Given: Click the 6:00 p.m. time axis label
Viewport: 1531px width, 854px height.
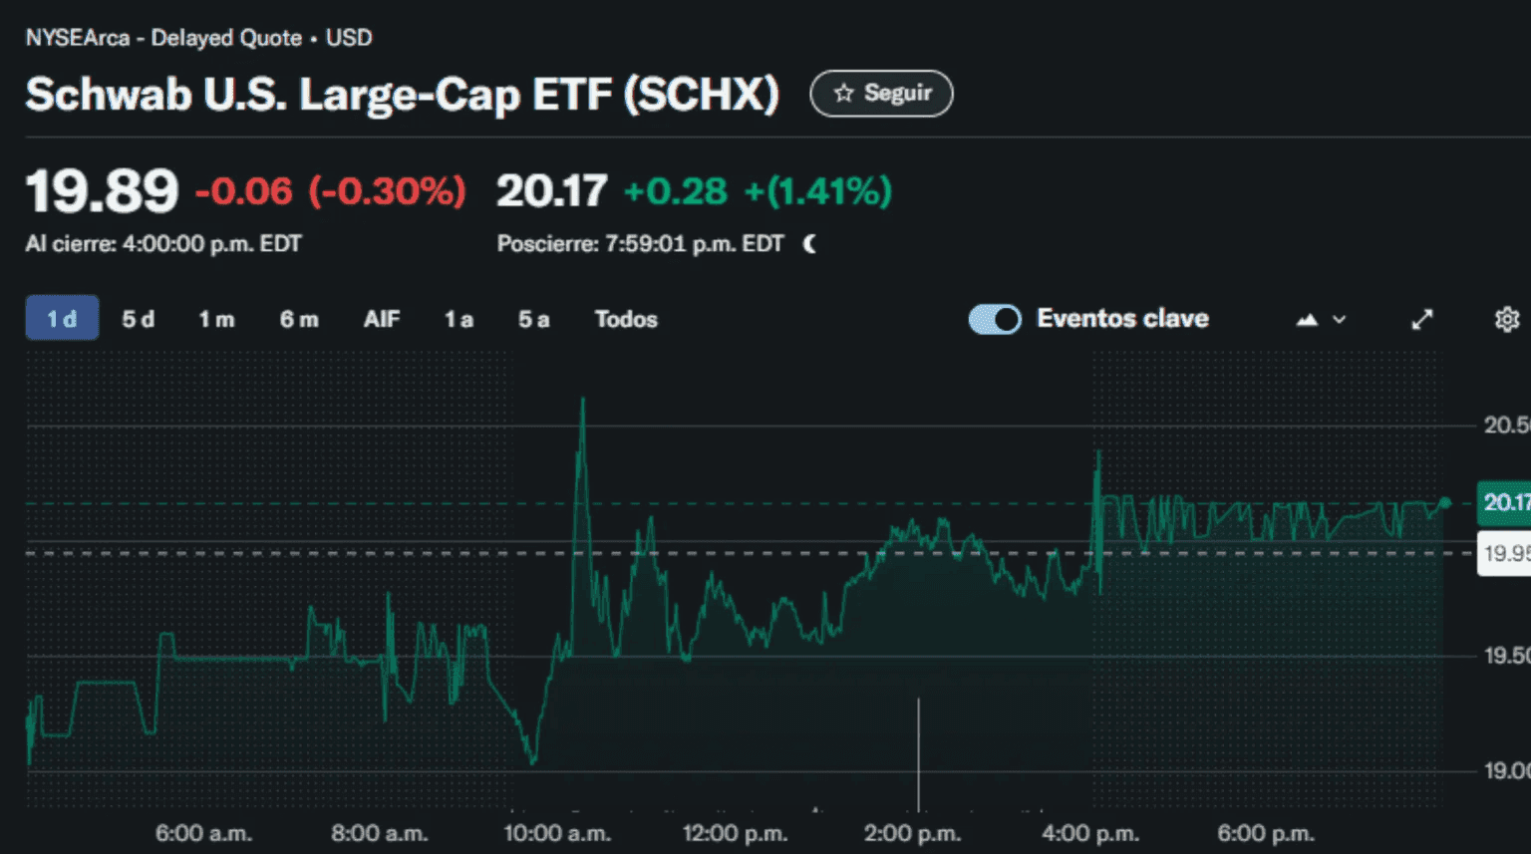Looking at the screenshot, I should point(1266,833).
